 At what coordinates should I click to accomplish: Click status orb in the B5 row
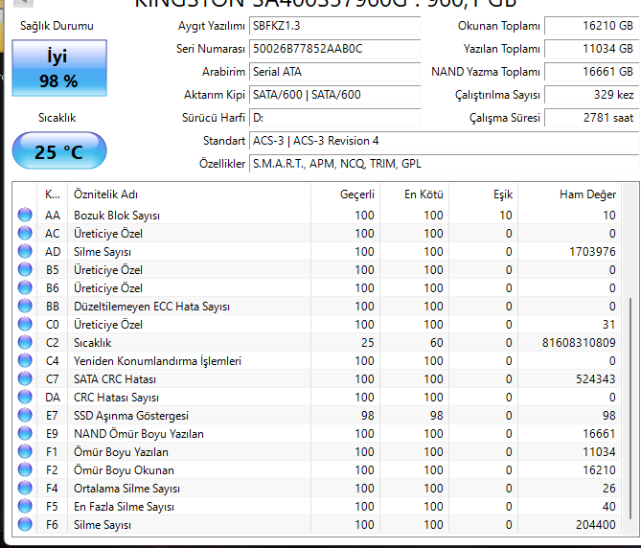point(25,269)
